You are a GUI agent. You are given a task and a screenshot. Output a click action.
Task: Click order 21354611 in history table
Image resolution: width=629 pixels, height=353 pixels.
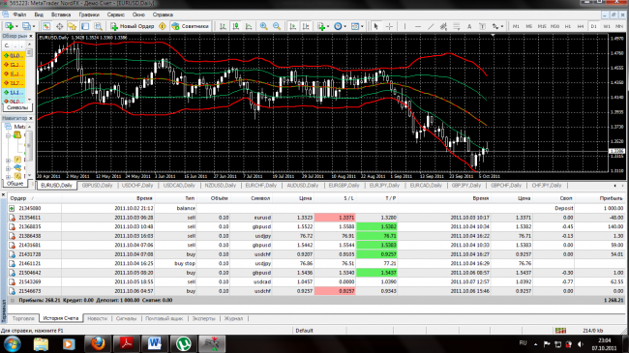(316, 218)
